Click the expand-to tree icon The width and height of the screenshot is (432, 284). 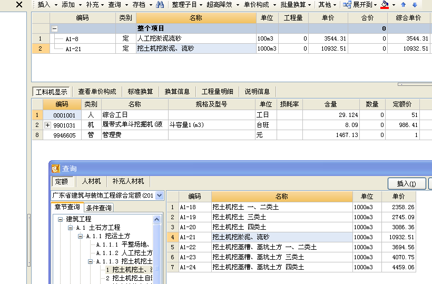[x=347, y=5]
